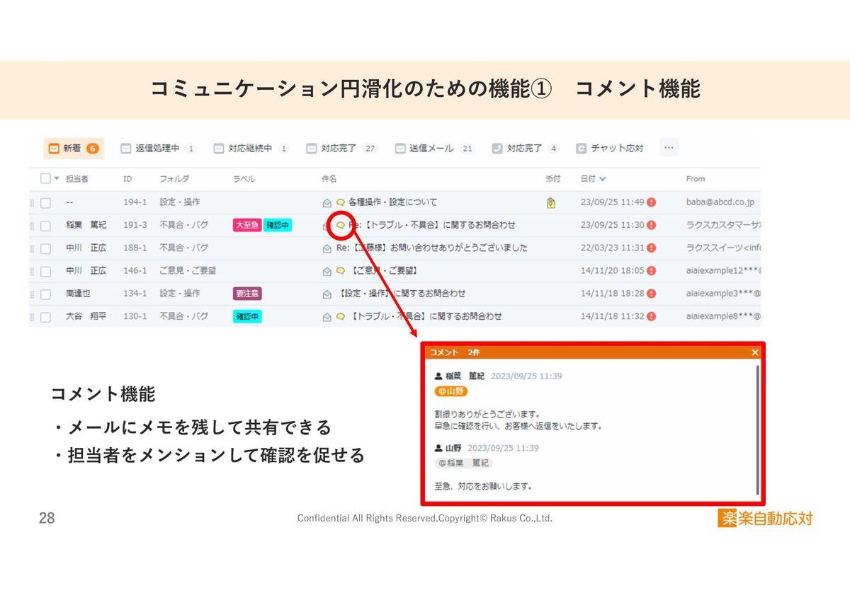Click the attachment clip icon in row 194-1

551,202
